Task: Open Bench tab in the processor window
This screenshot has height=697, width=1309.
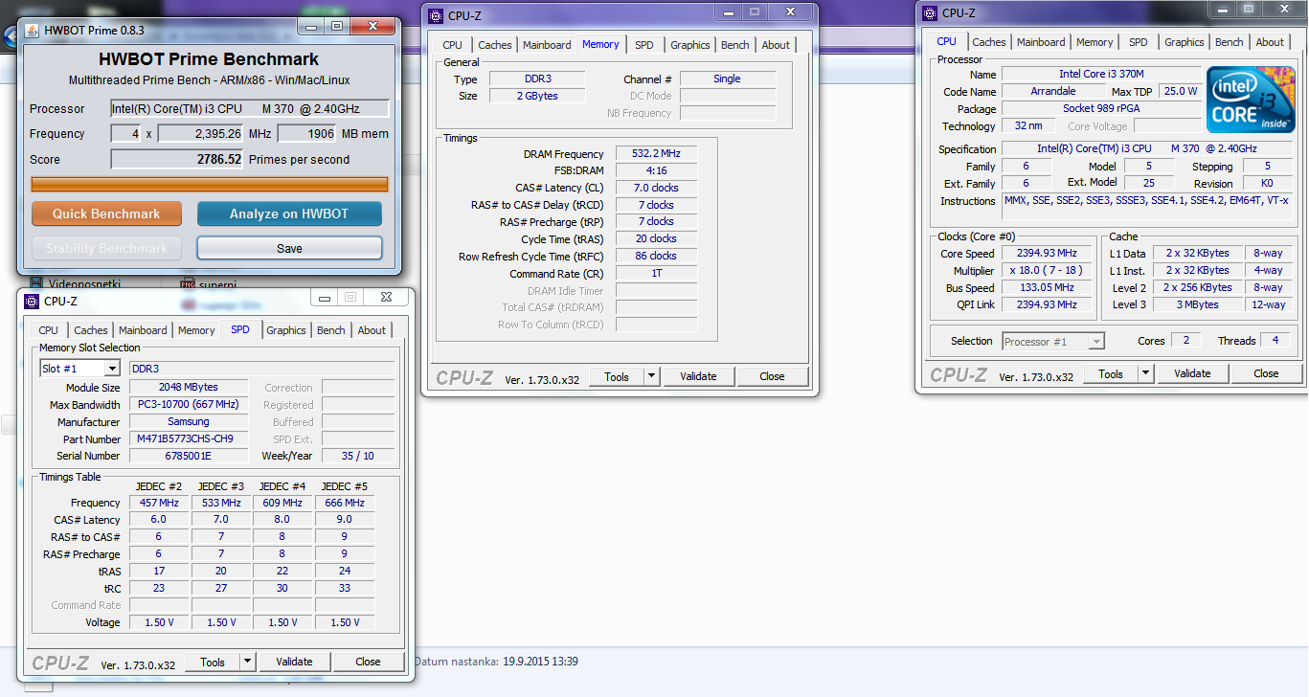Action: click(1230, 42)
